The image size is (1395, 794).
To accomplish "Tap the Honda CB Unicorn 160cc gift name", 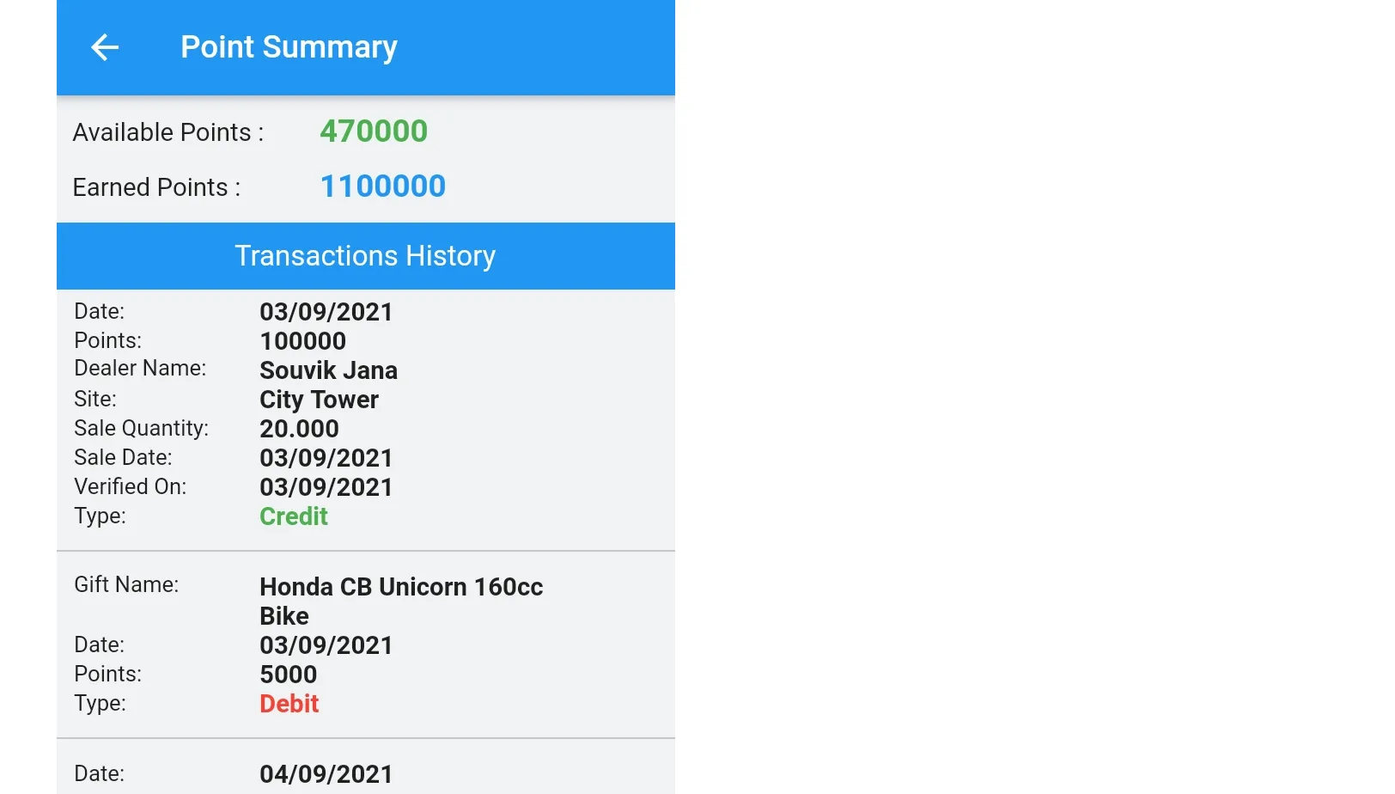I will pyautogui.click(x=400, y=587).
